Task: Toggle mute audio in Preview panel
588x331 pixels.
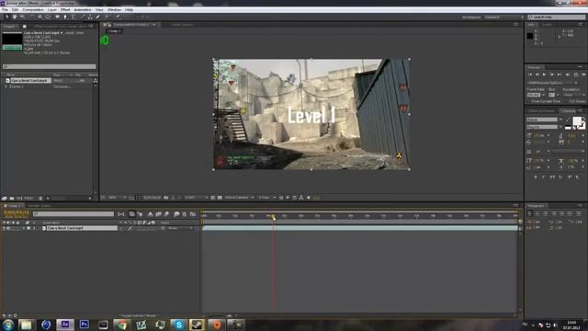Action: (x=568, y=74)
